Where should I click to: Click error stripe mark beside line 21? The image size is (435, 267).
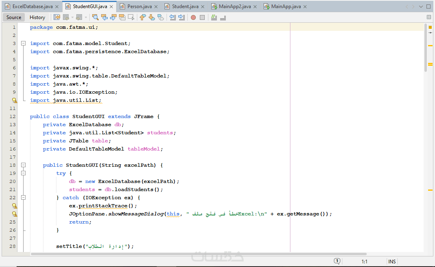[x=430, y=190]
